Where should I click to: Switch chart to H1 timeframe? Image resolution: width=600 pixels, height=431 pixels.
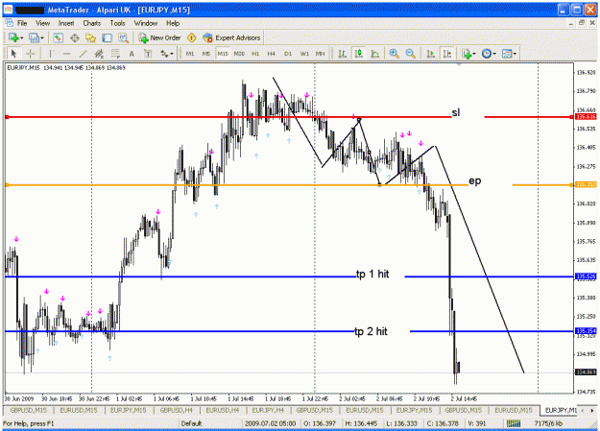click(255, 54)
